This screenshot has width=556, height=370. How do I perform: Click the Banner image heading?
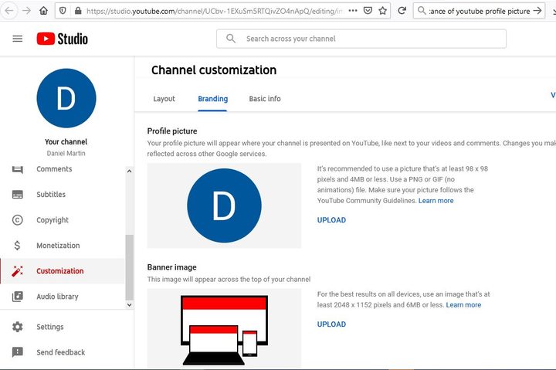[171, 267]
